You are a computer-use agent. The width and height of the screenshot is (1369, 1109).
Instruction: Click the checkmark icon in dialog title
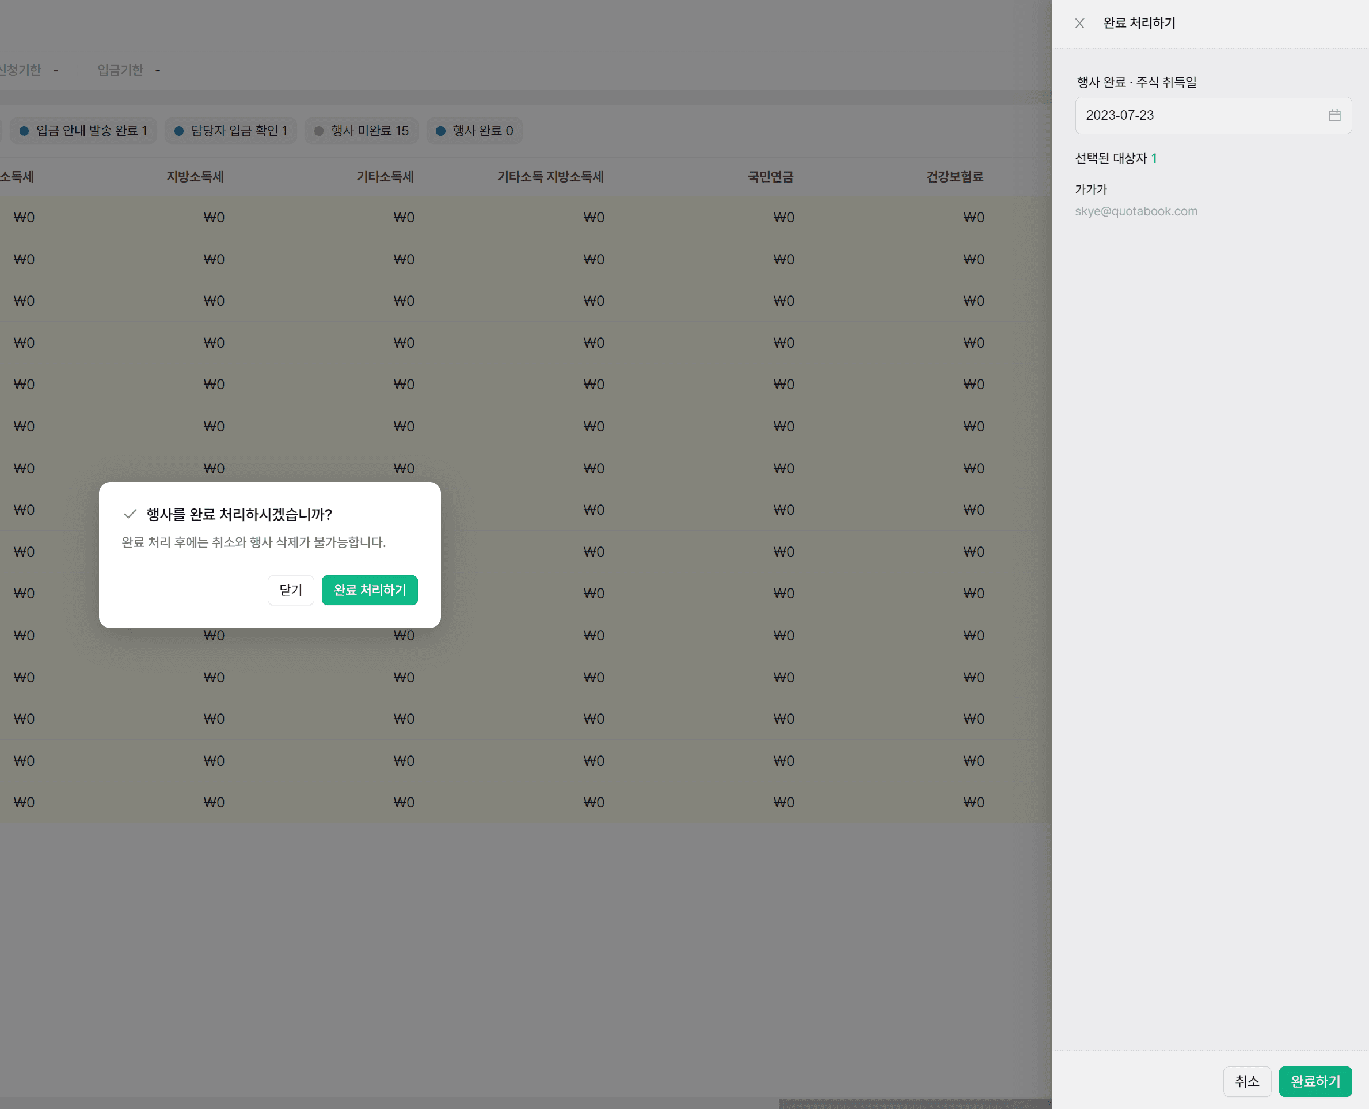point(130,514)
